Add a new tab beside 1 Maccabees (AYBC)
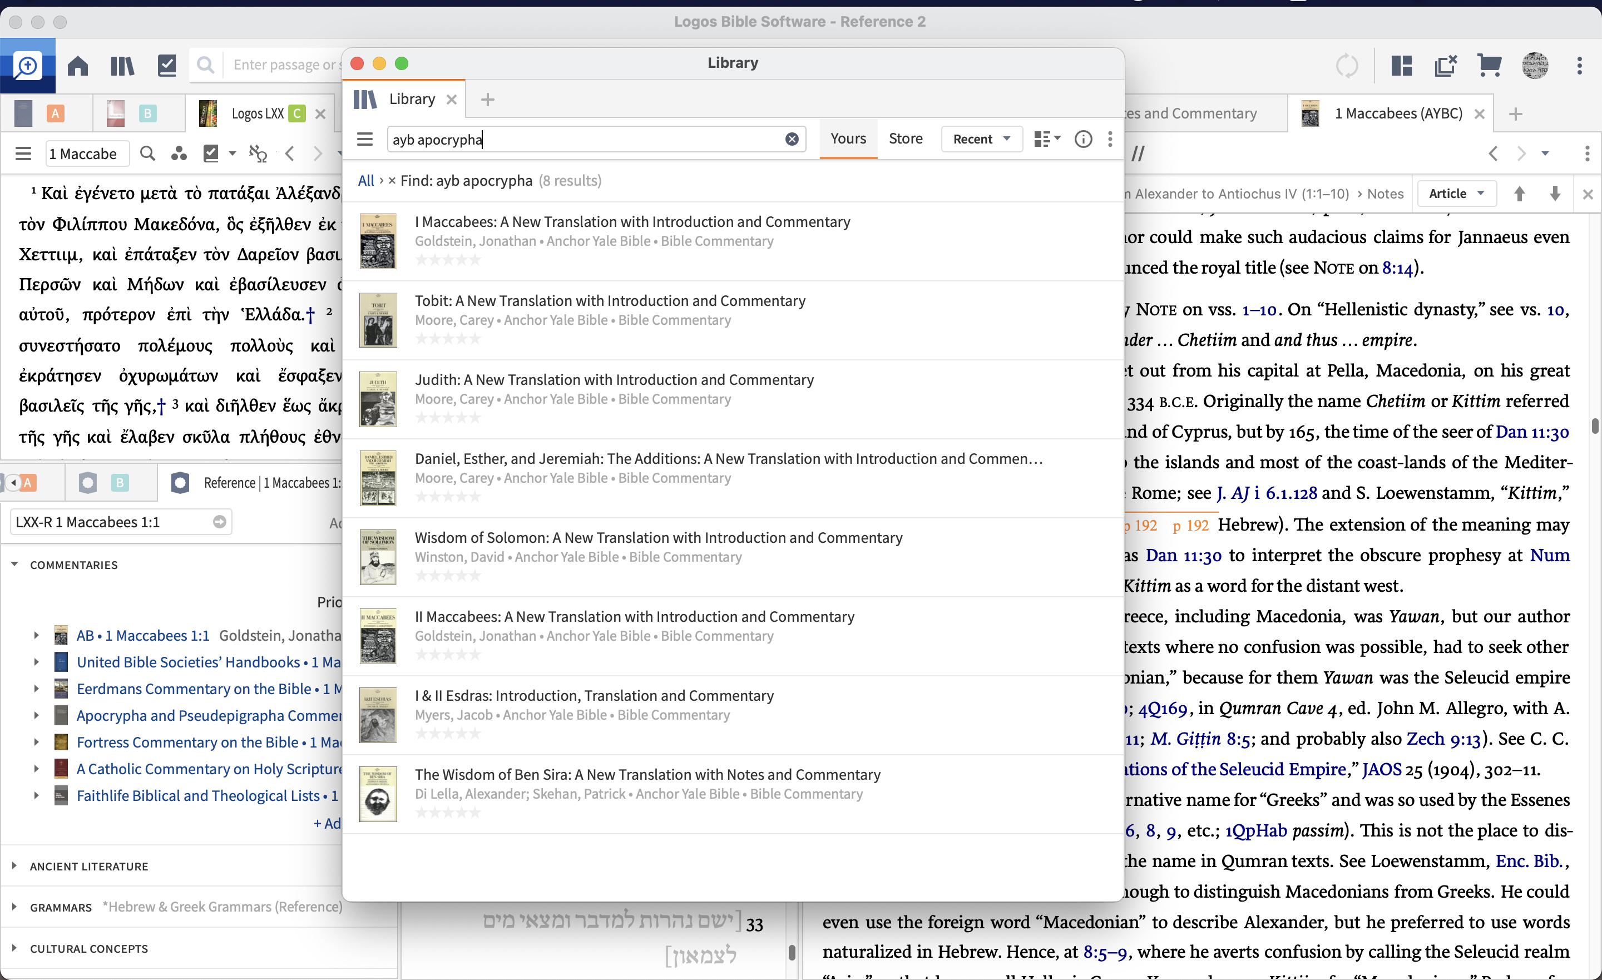The height and width of the screenshot is (980, 1602). click(1516, 114)
